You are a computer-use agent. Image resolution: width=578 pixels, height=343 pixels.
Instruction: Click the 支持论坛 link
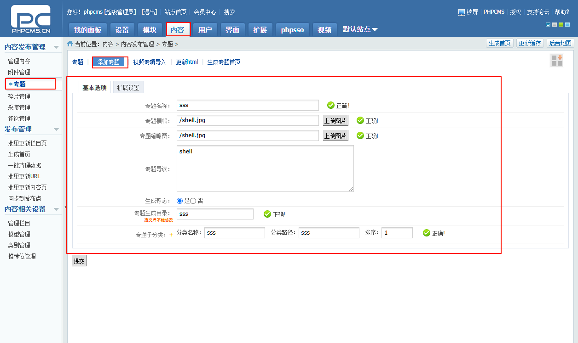pyautogui.click(x=538, y=12)
